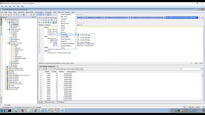Image resolution: width=205 pixels, height=115 pixels.
Task: Click the results grid search field
Action: pos(190,69)
